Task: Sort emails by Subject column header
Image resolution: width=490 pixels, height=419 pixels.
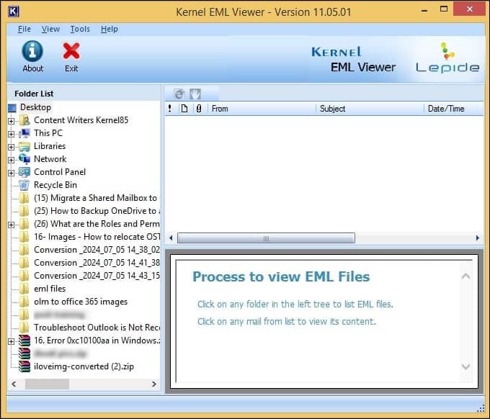Action: [370, 109]
